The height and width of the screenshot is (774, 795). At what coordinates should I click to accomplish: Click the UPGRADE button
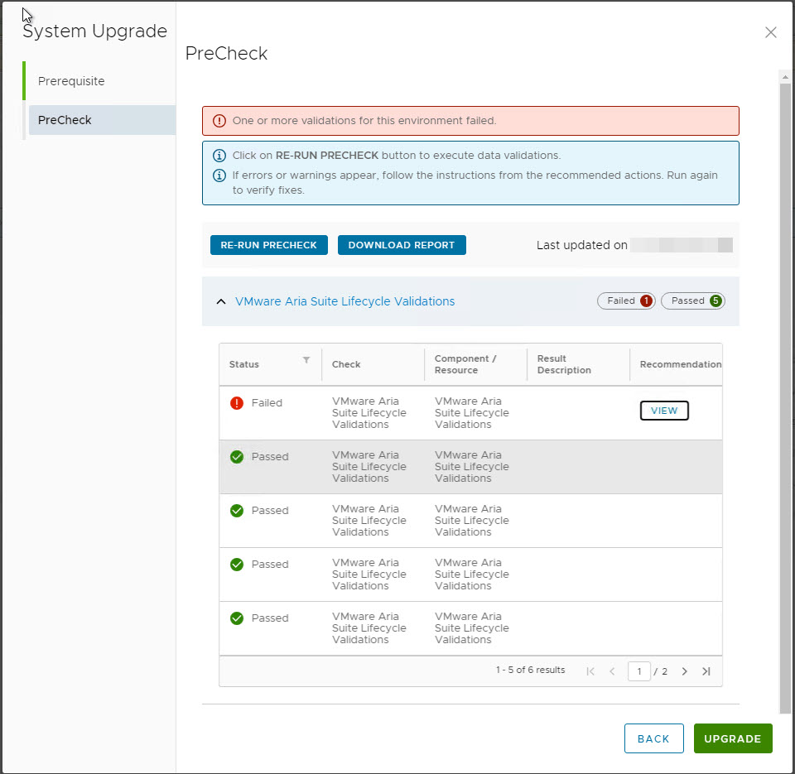(732, 738)
